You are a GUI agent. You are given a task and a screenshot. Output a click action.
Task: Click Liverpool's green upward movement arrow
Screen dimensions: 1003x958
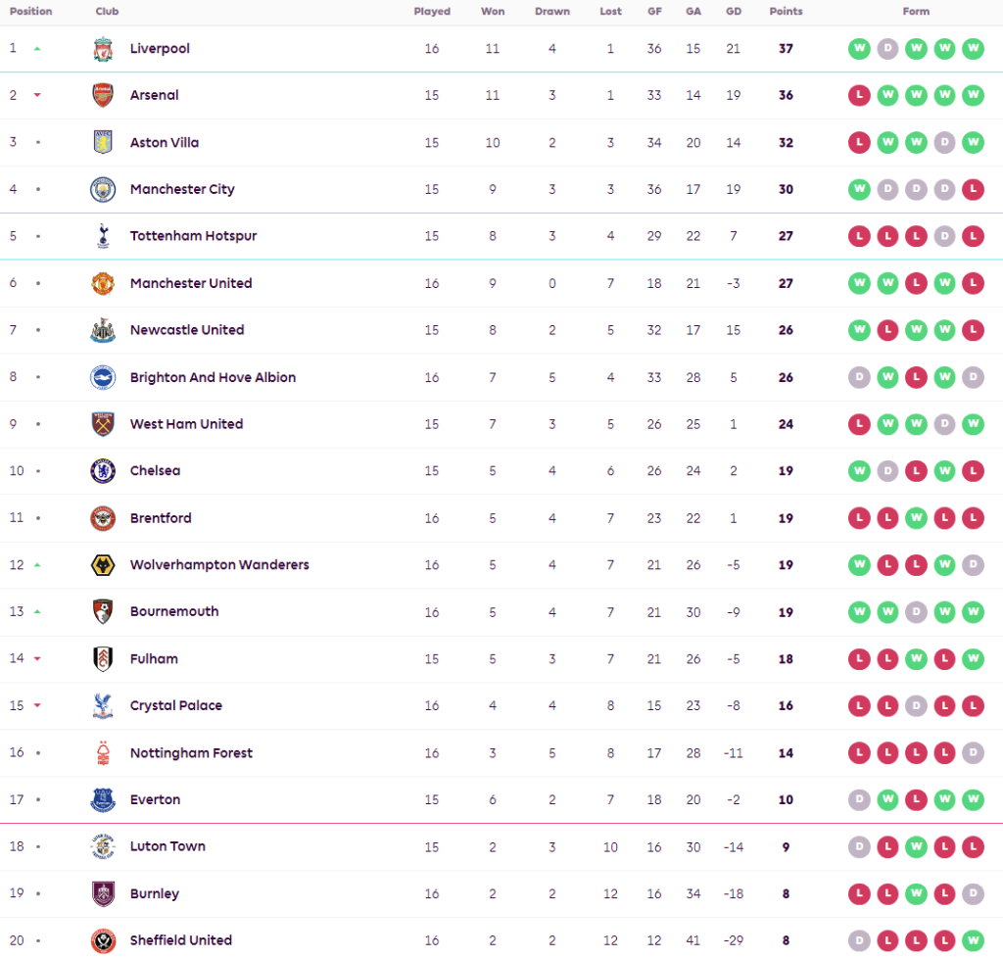click(x=37, y=48)
